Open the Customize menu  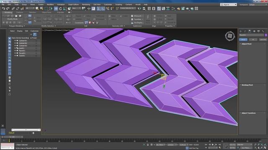click(108, 5)
